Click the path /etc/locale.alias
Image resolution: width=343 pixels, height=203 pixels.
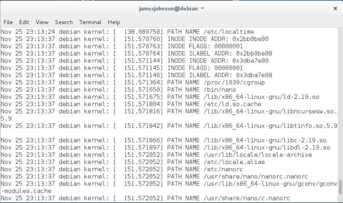point(234,162)
